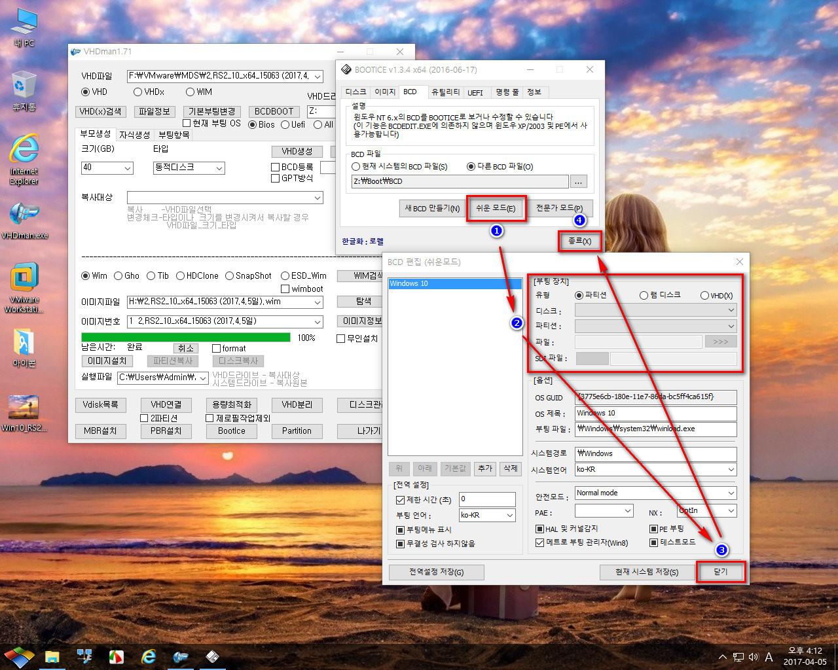Open Internet Explorer from taskbar

[x=149, y=656]
